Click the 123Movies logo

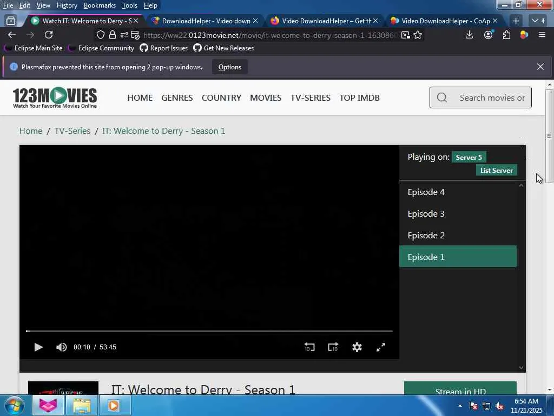(x=55, y=97)
